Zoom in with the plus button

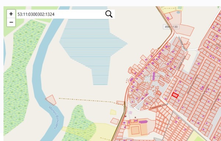point(11,14)
